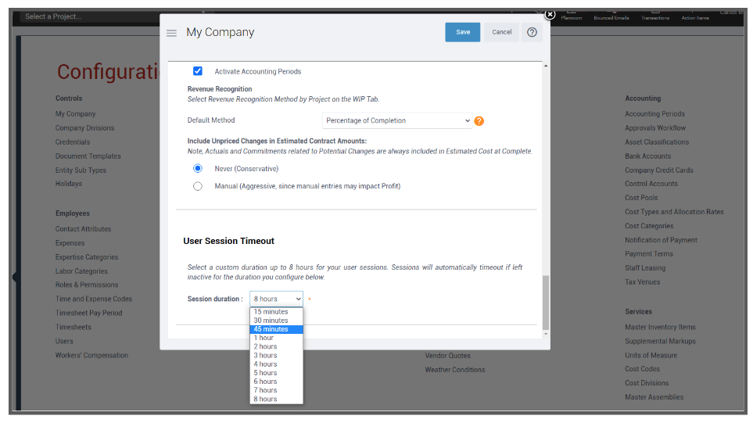The height and width of the screenshot is (423, 753).
Task: Click the dialog's vertical scrollbar thumb
Action: click(x=546, y=301)
